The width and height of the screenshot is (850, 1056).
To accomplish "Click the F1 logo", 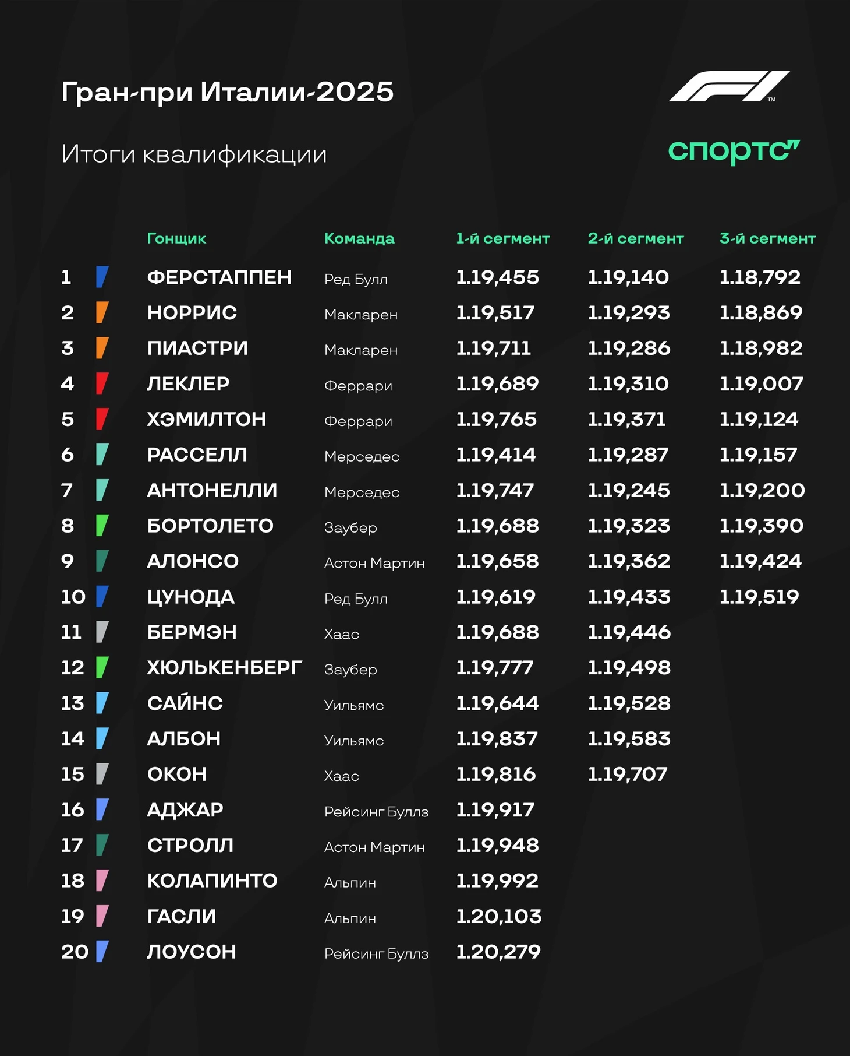I will (729, 86).
